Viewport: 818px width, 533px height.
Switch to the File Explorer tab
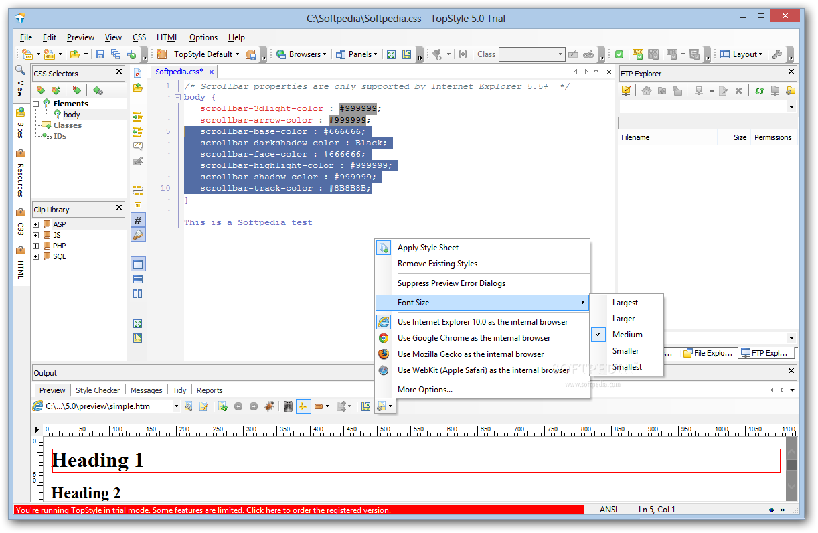tap(708, 353)
